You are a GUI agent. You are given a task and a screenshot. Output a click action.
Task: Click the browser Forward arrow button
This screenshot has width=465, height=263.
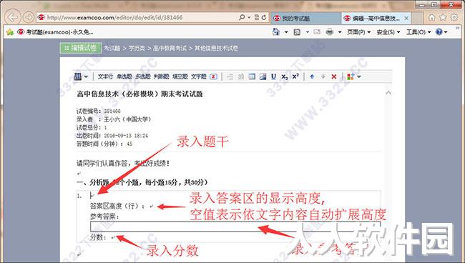pyautogui.click(x=29, y=17)
